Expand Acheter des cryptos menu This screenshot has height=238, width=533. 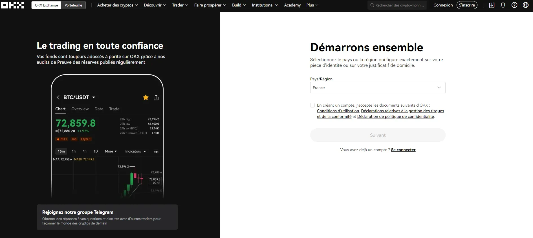tap(117, 5)
